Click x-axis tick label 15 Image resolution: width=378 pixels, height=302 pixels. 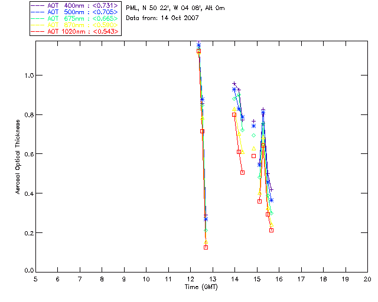coord(257,279)
